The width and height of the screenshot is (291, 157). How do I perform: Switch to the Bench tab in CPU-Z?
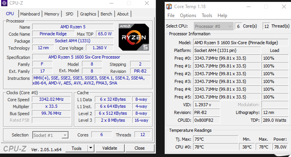point(106,14)
